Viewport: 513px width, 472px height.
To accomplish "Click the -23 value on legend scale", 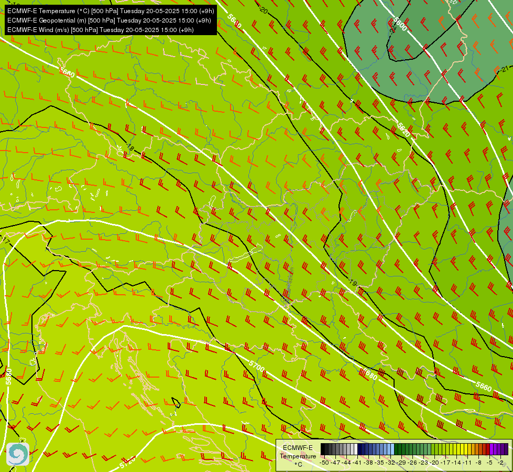I will click(423, 463).
